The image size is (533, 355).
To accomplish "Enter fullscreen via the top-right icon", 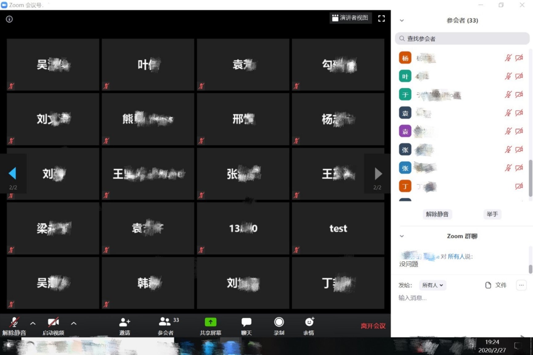I will (381, 18).
